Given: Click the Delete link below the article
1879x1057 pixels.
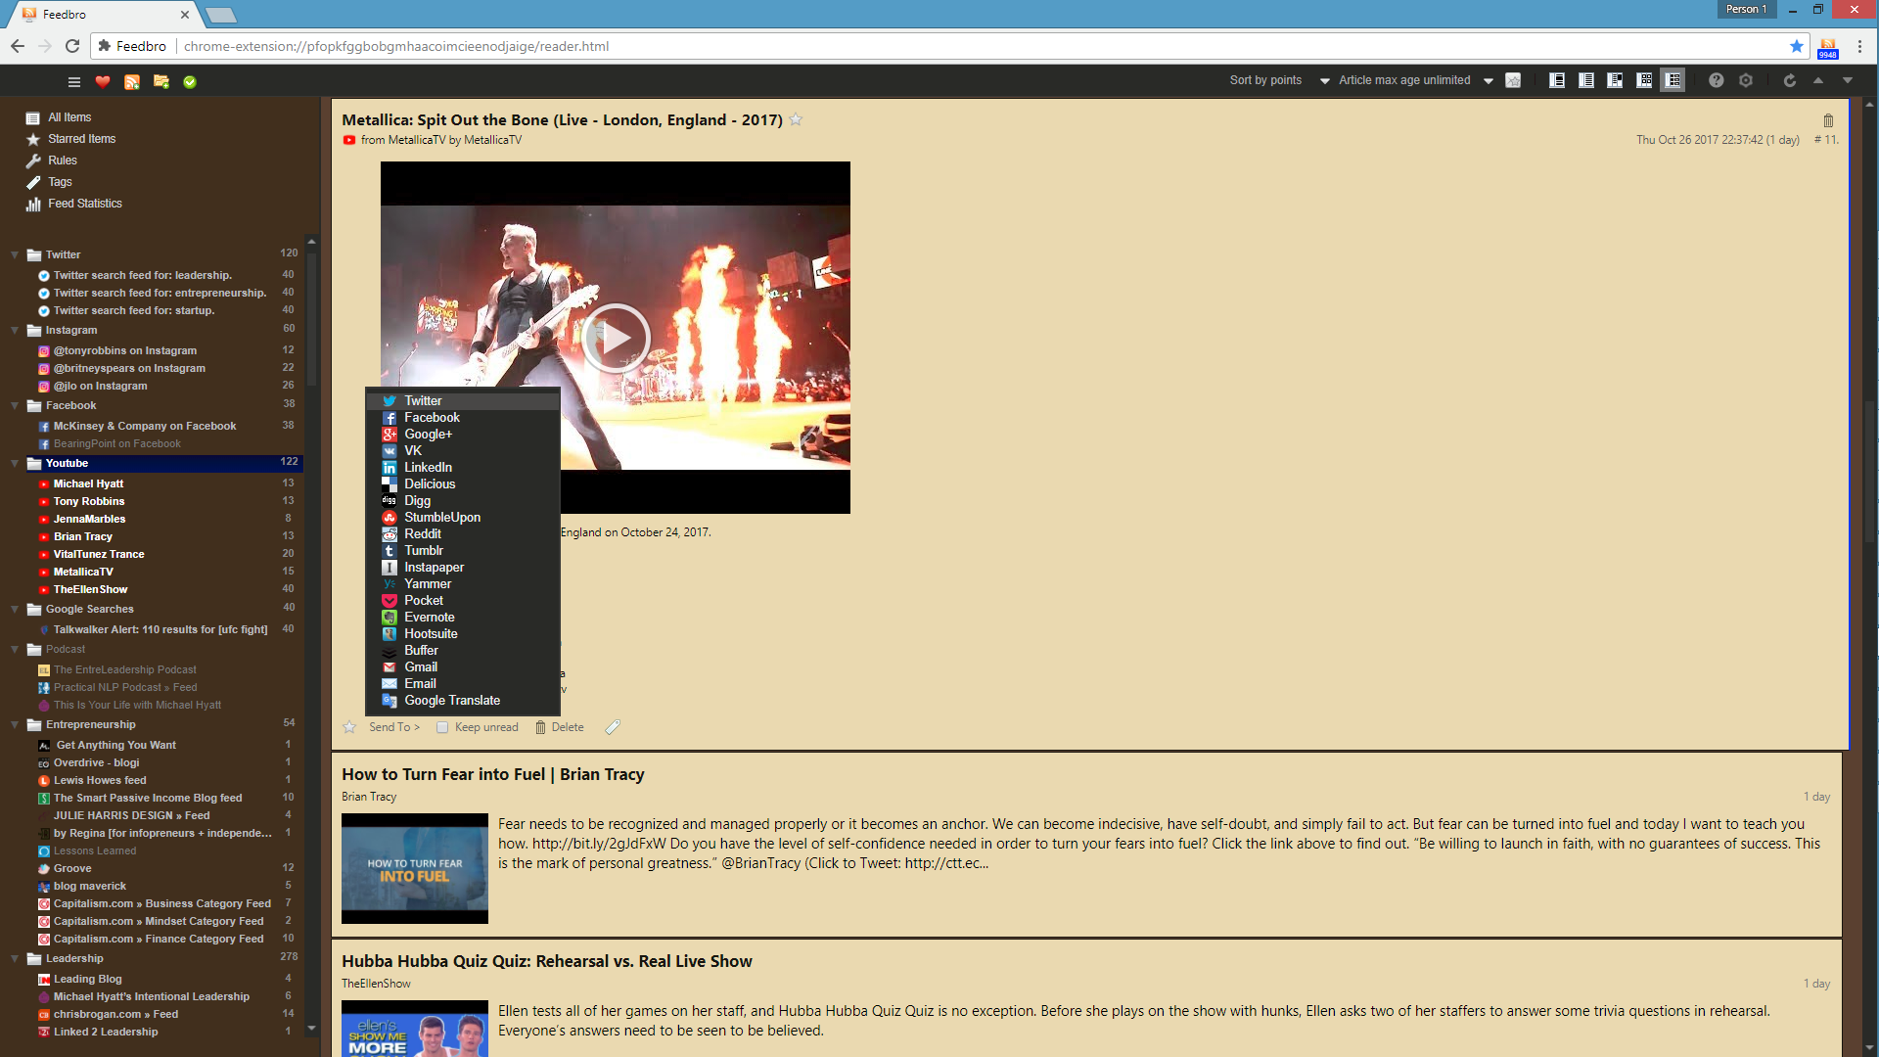Looking at the screenshot, I should pyautogui.click(x=567, y=728).
